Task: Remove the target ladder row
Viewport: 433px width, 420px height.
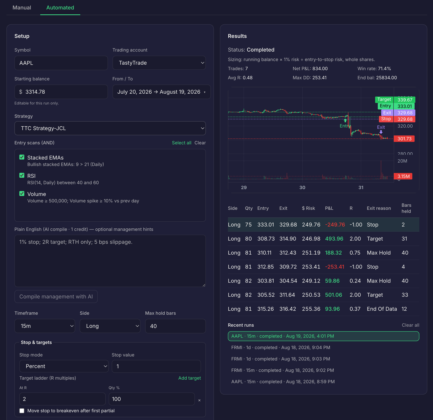Action: (x=199, y=400)
